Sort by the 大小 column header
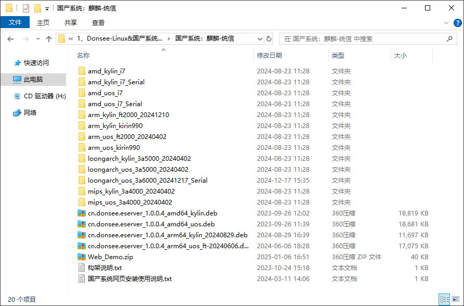This screenshot has height=306, width=464. point(401,55)
